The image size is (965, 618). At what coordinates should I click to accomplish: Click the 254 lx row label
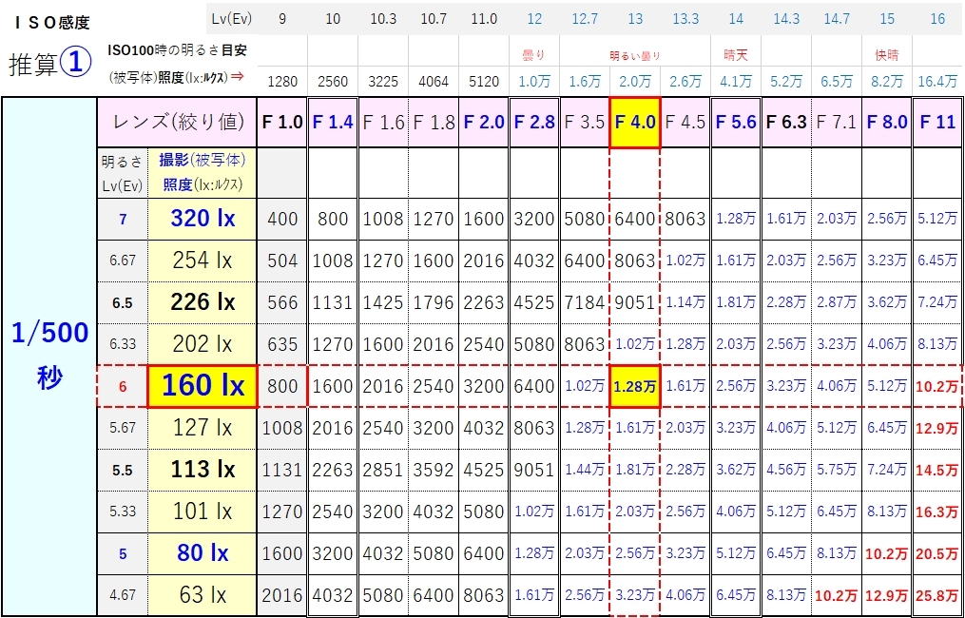pyautogui.click(x=202, y=261)
